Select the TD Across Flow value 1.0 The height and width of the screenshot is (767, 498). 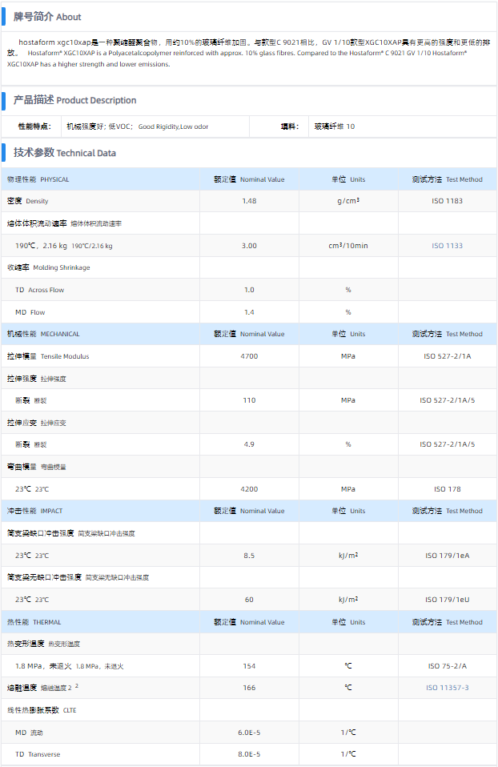point(249,290)
